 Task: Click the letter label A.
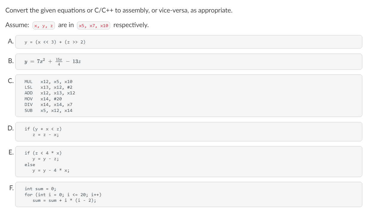(x=10, y=42)
